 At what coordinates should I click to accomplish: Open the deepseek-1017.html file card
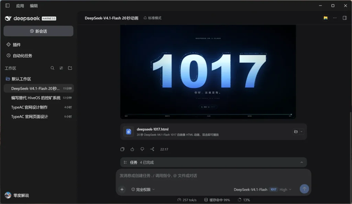tap(213, 132)
